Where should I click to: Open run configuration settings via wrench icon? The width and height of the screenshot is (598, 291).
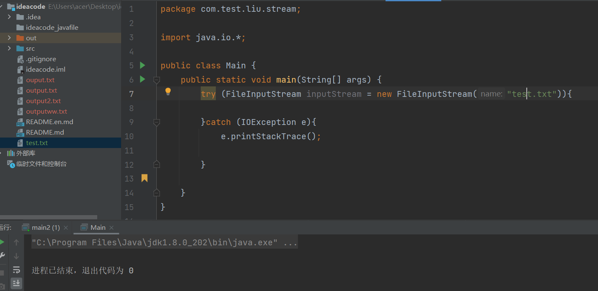point(2,255)
